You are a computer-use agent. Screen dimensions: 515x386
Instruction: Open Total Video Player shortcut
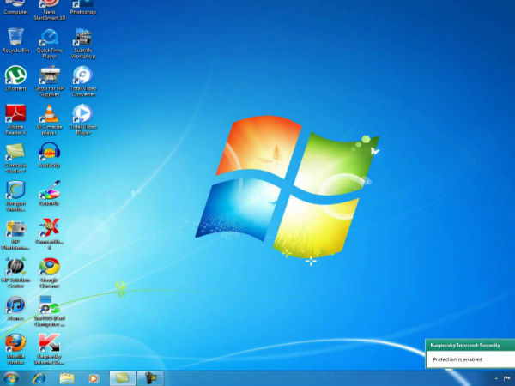coord(83,120)
